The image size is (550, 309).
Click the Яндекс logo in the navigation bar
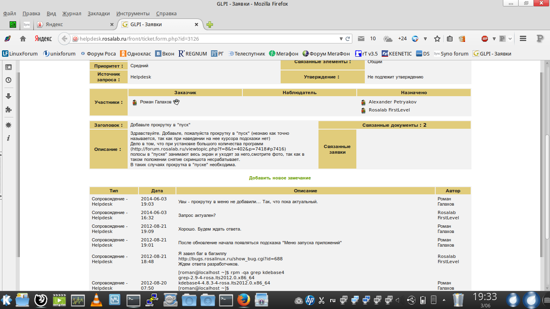43,39
